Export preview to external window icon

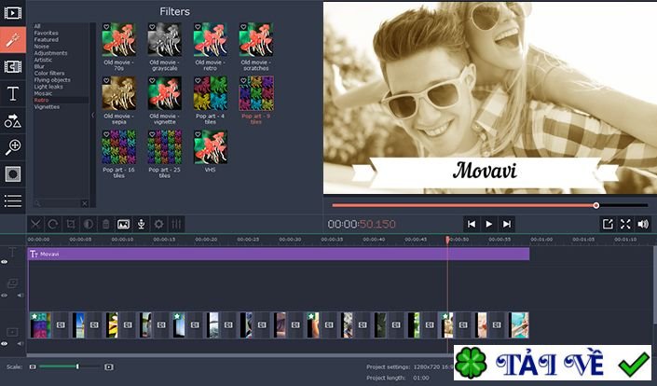[608, 224]
